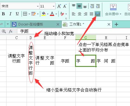Image resolution: width=130 pixels, height=106 pixels.
Task: Add new document tab with plus
Action: (116, 24)
